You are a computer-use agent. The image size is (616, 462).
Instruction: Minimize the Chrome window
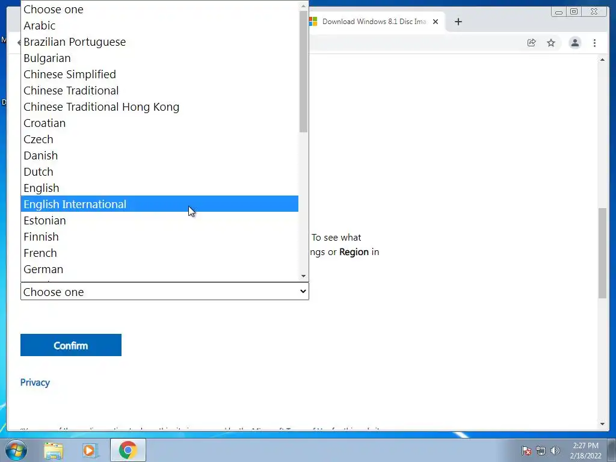tap(559, 12)
